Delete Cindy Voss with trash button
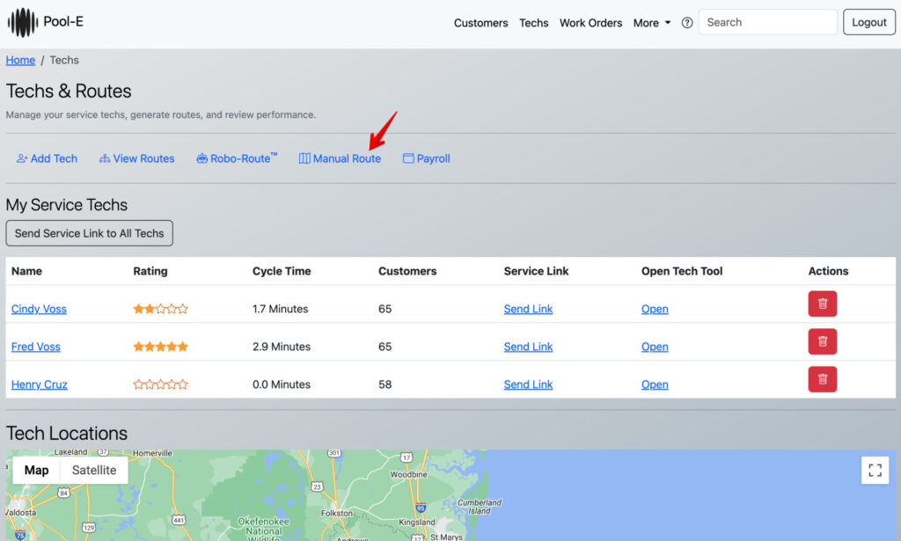The height and width of the screenshot is (541, 901). [x=823, y=303]
